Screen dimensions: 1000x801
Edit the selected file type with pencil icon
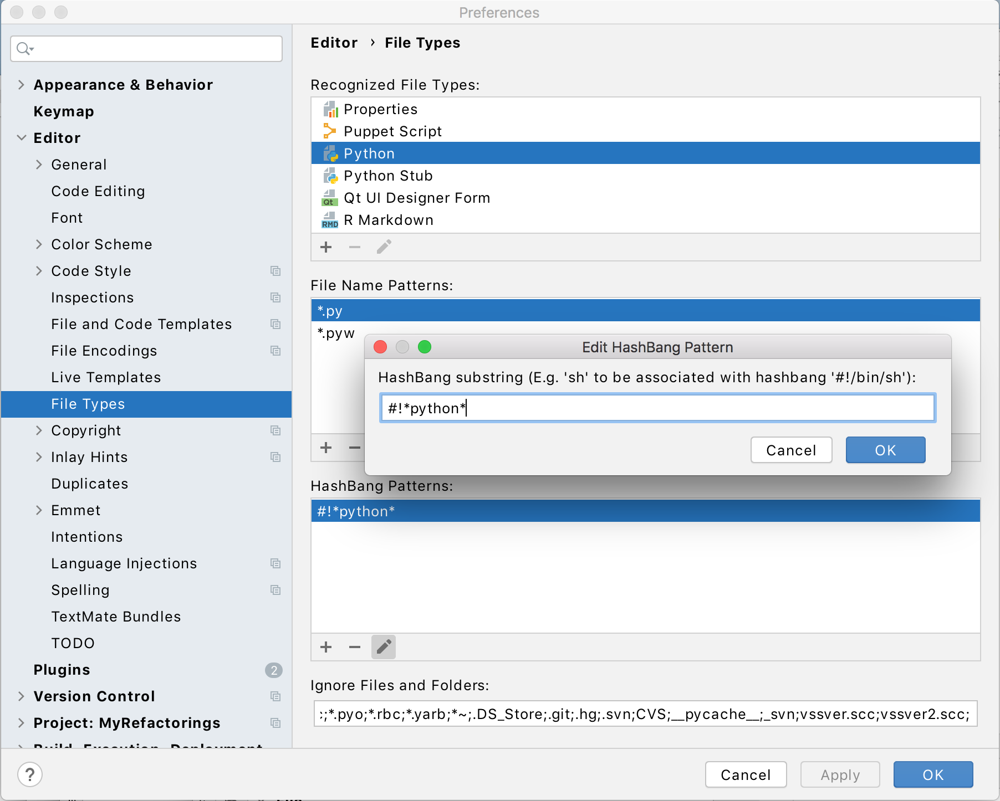click(384, 247)
